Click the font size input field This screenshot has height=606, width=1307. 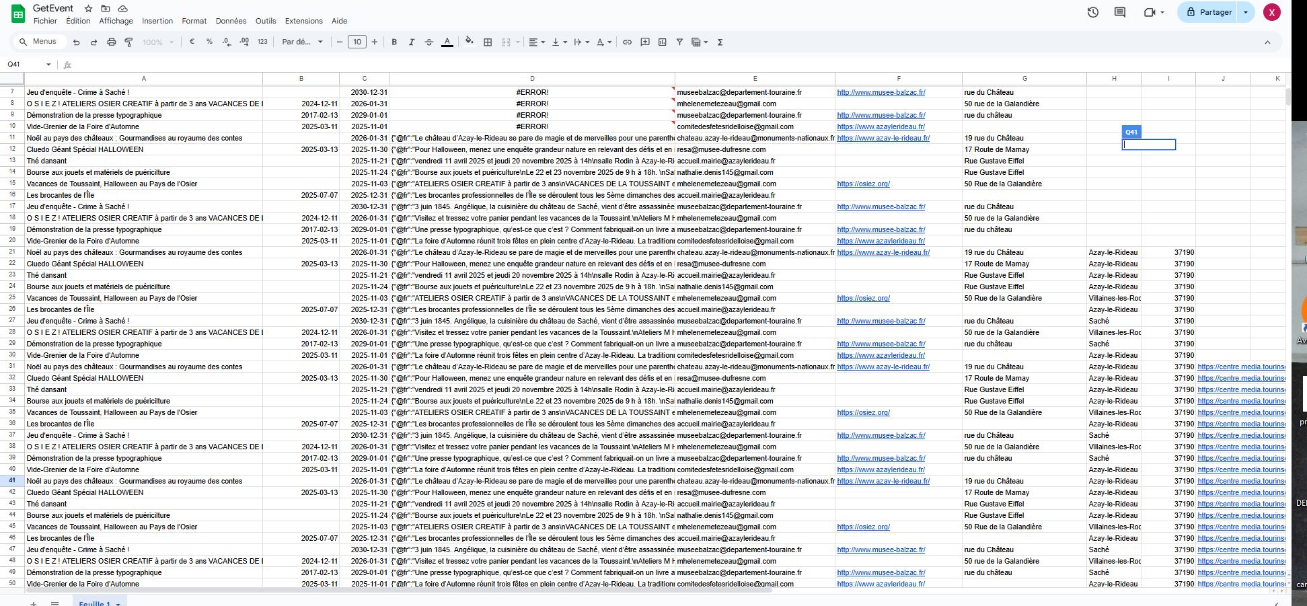(357, 42)
